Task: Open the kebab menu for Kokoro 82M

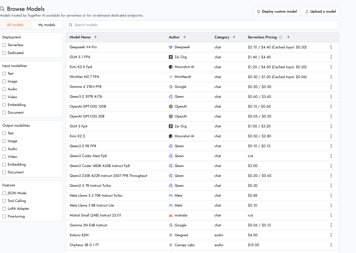Action: click(x=331, y=235)
